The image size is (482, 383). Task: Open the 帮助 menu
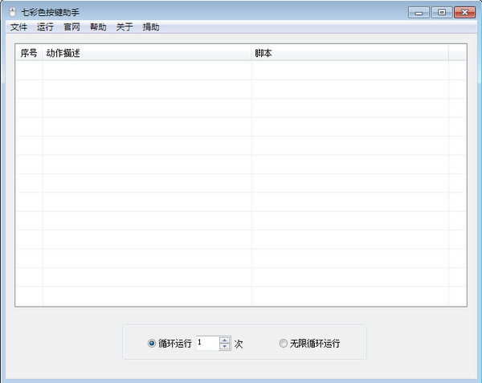point(98,26)
